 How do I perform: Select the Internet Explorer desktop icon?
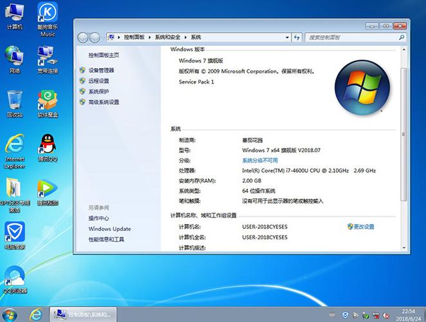click(14, 151)
